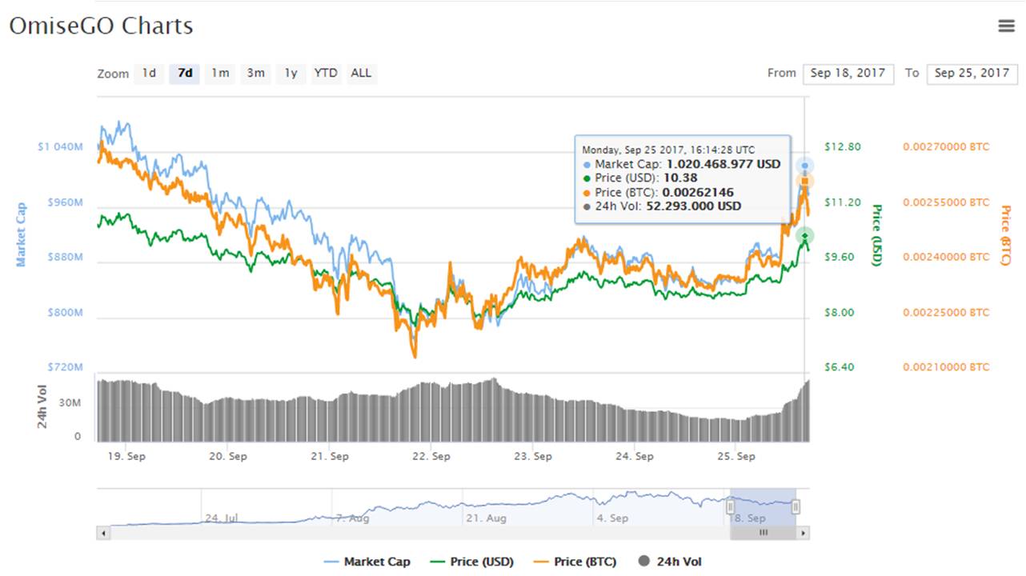Image resolution: width=1026 pixels, height=576 pixels.
Task: Click the 25. Sep axis label
Action: point(735,456)
